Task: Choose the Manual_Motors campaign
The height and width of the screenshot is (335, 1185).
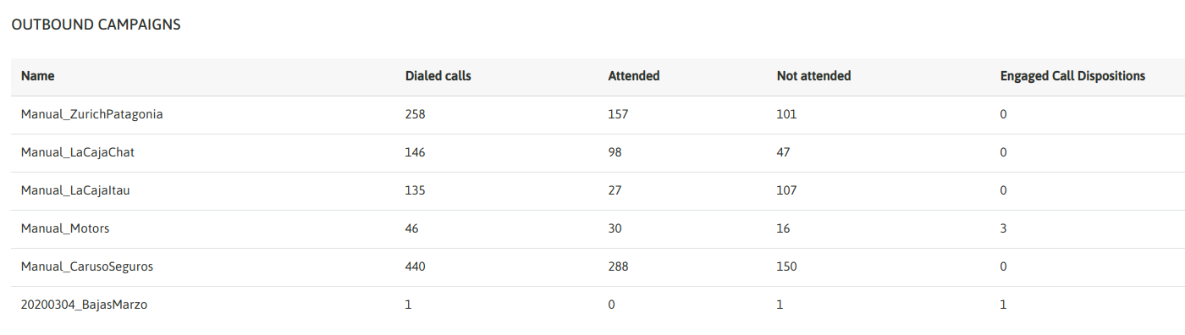Action: pos(65,228)
